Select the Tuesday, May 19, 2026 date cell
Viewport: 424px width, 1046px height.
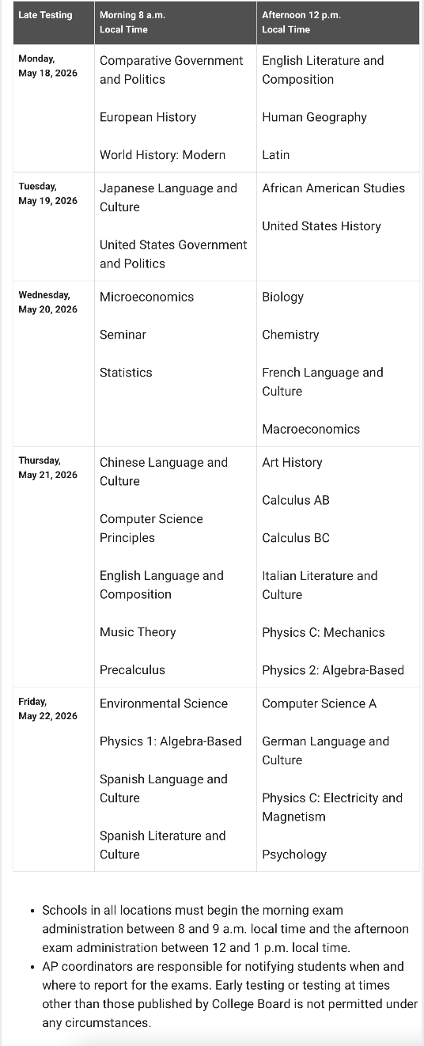click(x=48, y=193)
